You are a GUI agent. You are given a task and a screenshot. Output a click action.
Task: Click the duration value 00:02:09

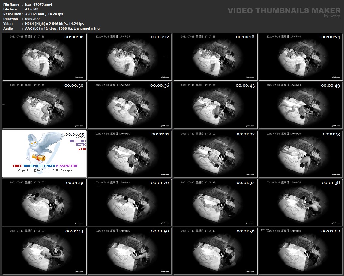coord(32,19)
